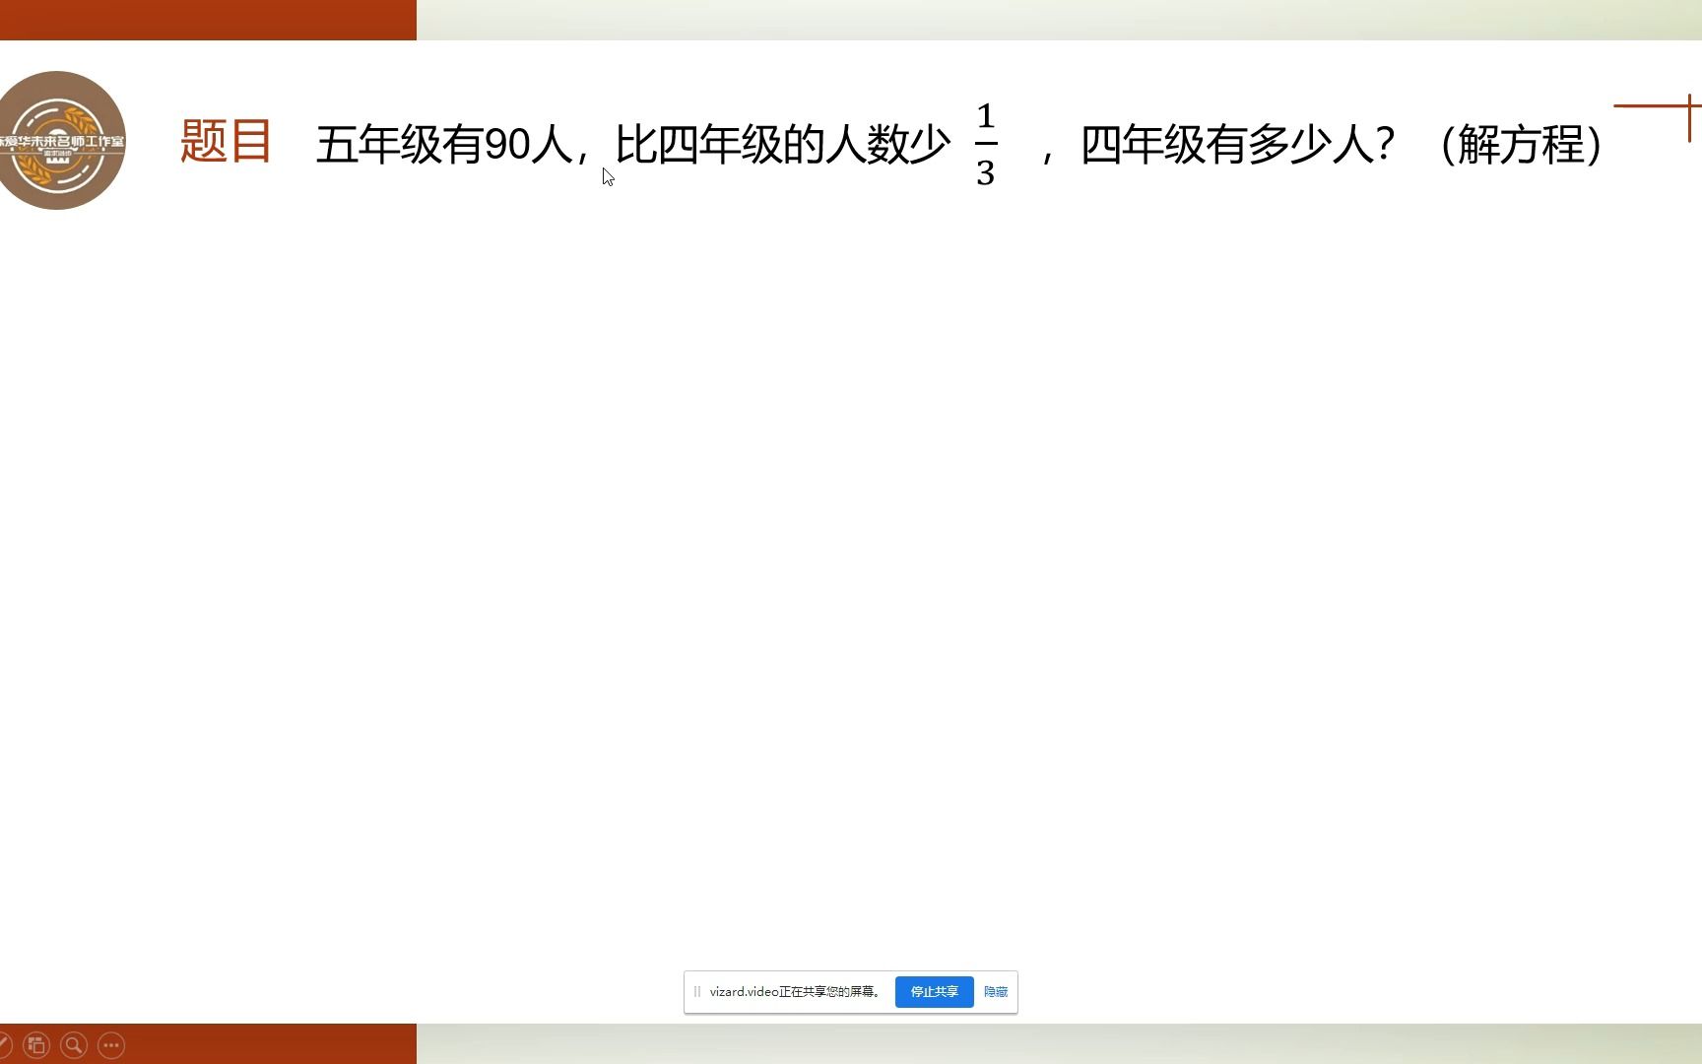The width and height of the screenshot is (1702, 1064).
Task: Open the see-all-slides grid icon
Action: (36, 1045)
